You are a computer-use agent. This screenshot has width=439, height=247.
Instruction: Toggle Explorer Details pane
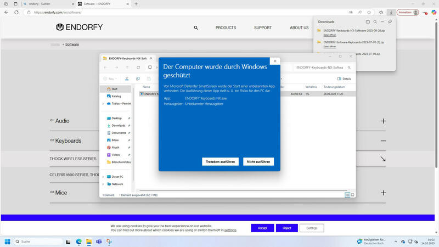pos(344,78)
